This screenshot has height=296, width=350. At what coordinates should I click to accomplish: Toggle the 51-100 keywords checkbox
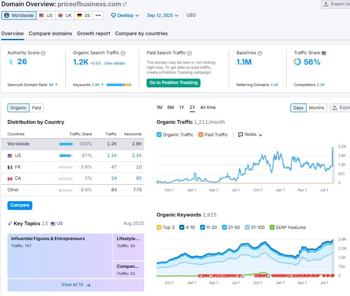(x=247, y=227)
